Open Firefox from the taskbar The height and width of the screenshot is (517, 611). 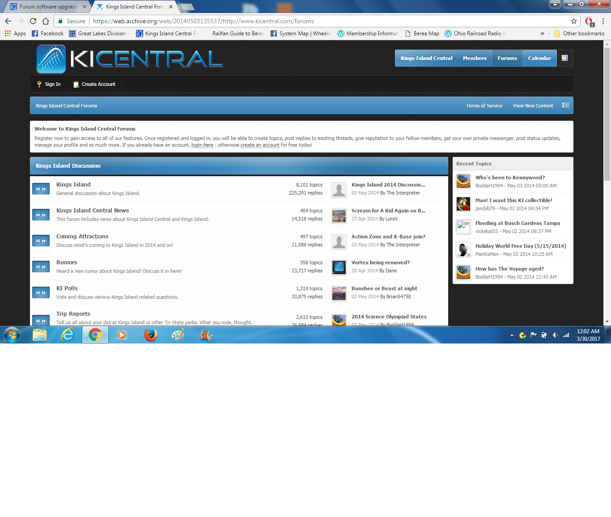coord(151,335)
